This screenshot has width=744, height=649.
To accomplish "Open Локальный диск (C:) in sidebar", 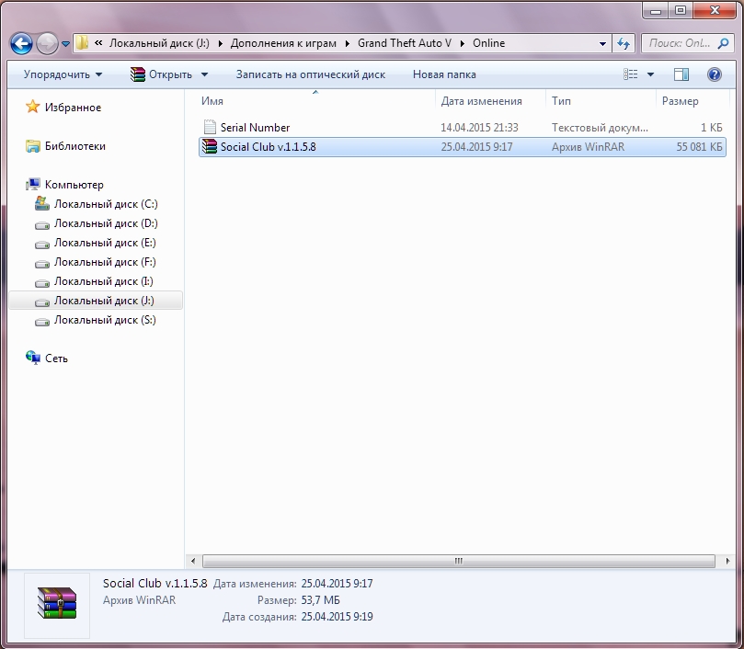I will (106, 204).
